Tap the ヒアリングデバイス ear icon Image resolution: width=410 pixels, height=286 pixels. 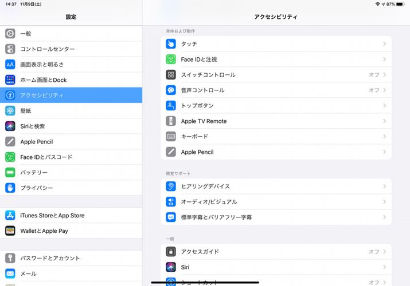(x=171, y=186)
